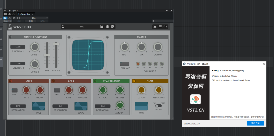Go to next preset with right arrow
This screenshot has width=274, height=136.
(x=20, y=18)
